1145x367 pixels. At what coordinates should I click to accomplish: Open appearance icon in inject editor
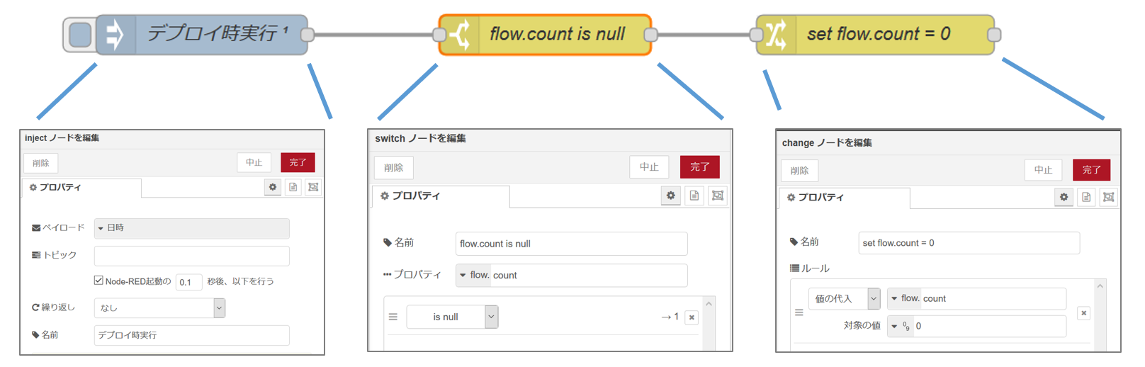pyautogui.click(x=313, y=187)
